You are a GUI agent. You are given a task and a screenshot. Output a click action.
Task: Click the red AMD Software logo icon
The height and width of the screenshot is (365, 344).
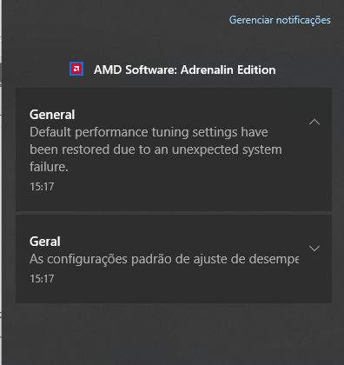tap(76, 69)
